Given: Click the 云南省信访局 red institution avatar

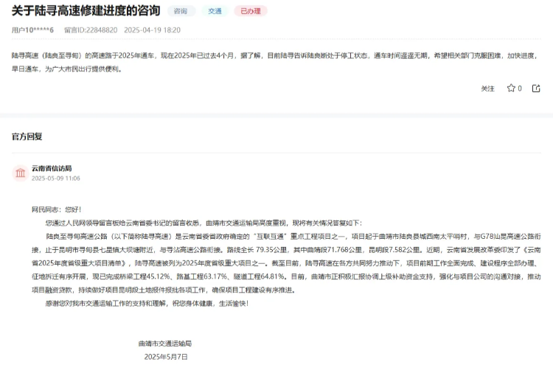Looking at the screenshot, I should 20,173.
